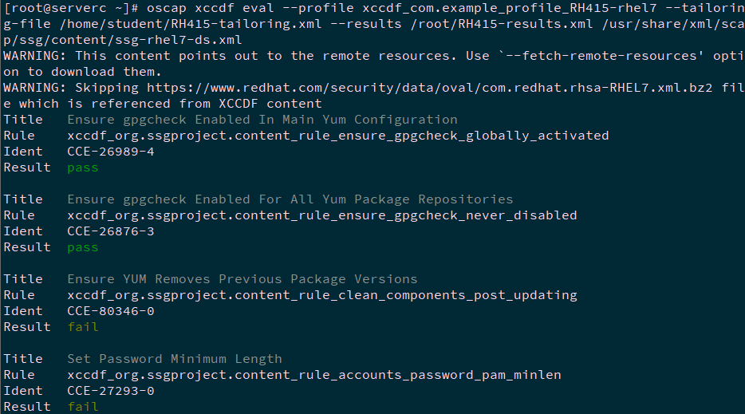The width and height of the screenshot is (745, 414).
Task: Click identifier CCE-80346-0
Action: (111, 311)
